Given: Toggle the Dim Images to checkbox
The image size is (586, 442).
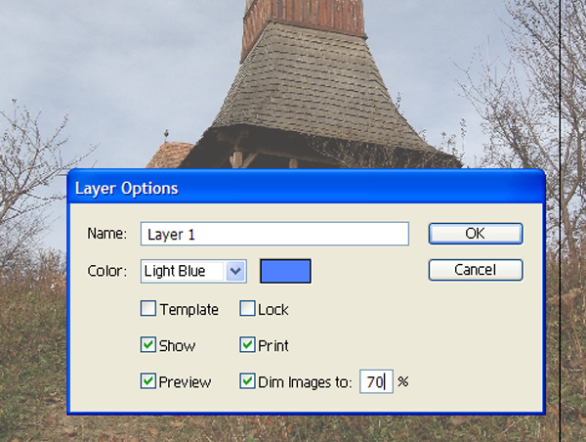Looking at the screenshot, I should pos(247,381).
